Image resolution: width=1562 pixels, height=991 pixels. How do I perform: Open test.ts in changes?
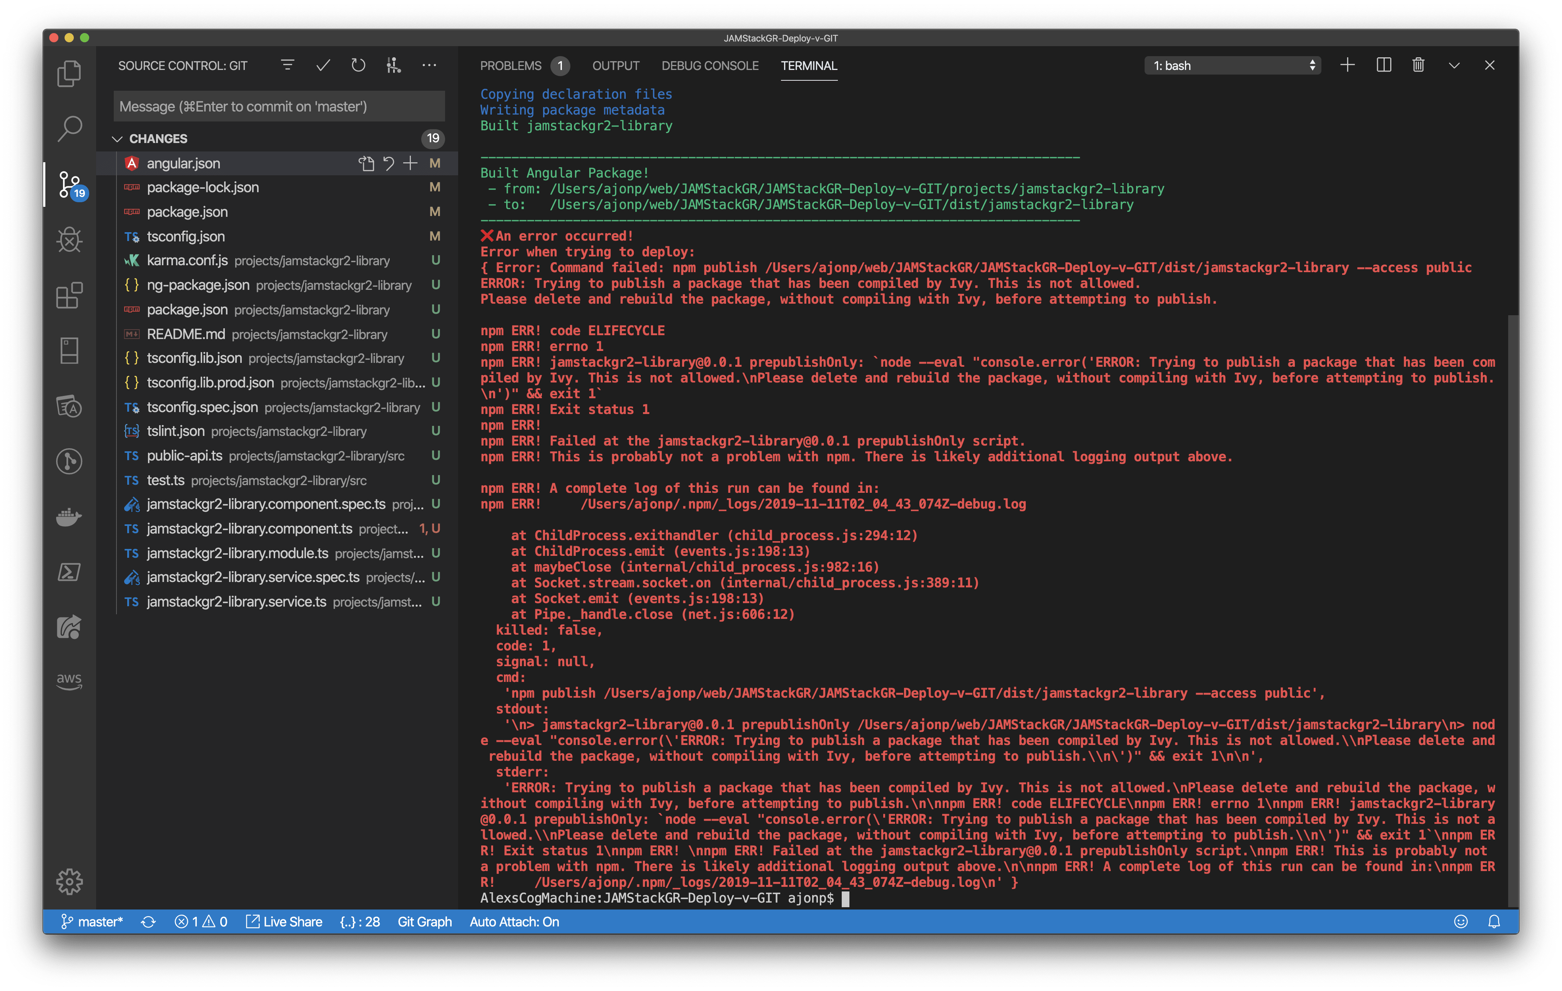pos(277,480)
